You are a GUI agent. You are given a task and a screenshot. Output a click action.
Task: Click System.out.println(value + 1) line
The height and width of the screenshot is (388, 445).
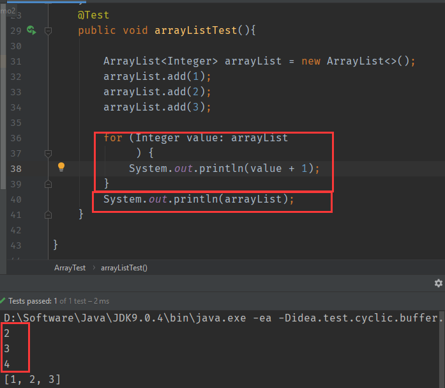point(224,169)
